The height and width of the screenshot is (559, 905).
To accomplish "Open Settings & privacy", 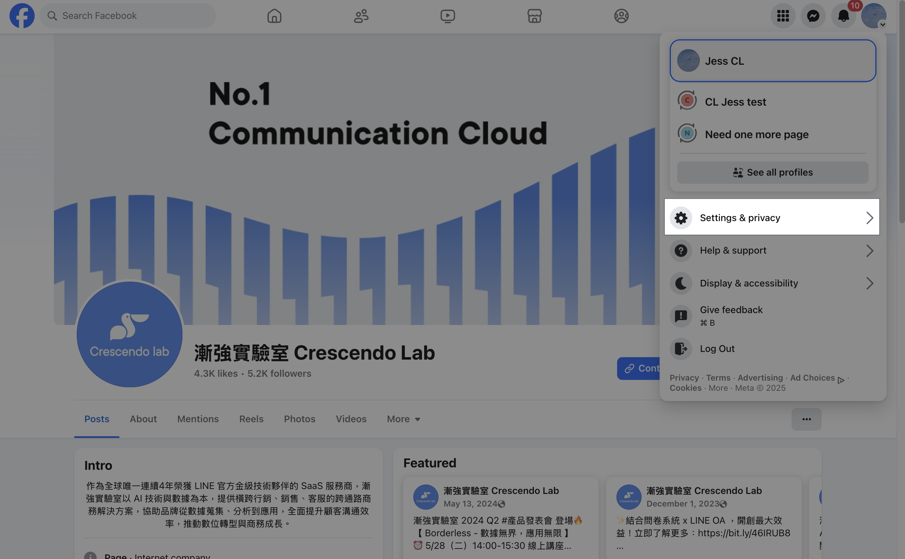I will point(772,217).
